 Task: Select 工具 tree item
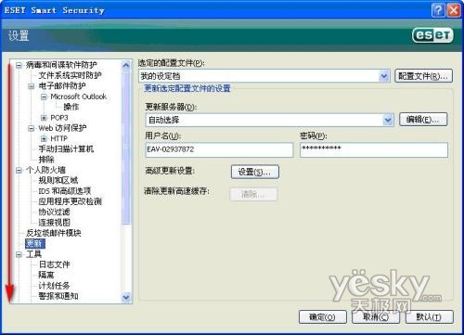pos(33,254)
